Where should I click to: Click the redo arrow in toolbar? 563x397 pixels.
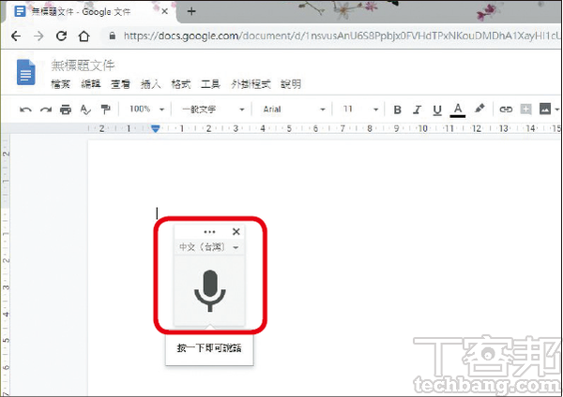(x=45, y=110)
